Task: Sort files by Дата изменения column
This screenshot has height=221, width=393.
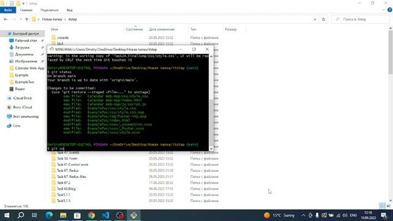Action: pyautogui.click(x=161, y=29)
